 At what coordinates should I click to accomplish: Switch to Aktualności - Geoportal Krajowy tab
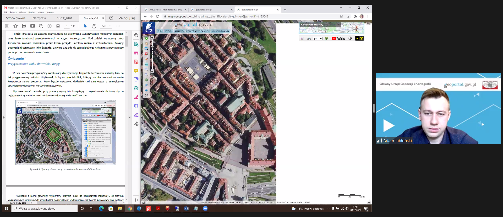point(166,10)
